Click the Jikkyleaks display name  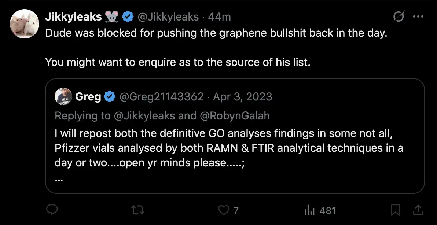(x=73, y=17)
